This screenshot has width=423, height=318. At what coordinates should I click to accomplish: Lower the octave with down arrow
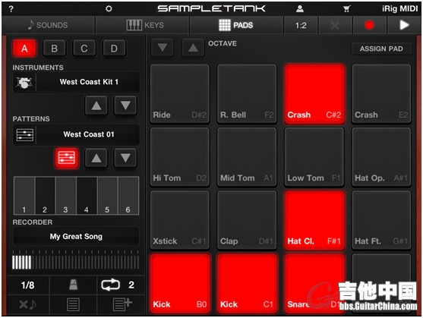point(162,48)
